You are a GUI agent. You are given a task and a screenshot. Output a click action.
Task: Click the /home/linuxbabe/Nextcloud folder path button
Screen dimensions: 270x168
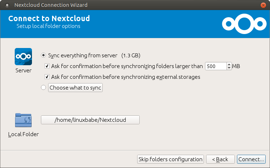click(90, 120)
